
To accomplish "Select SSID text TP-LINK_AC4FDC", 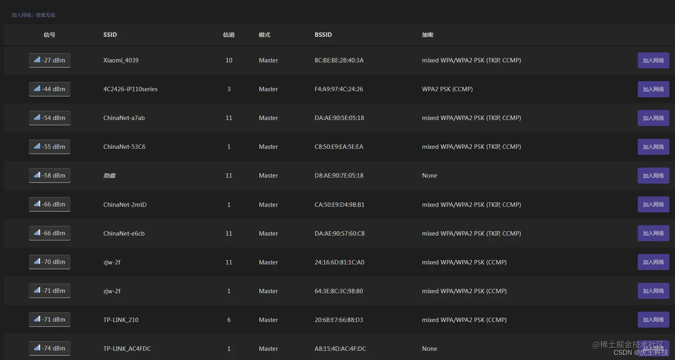I will click(x=127, y=348).
